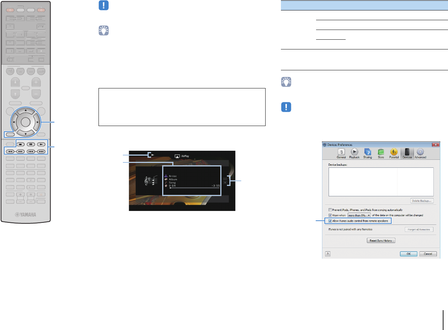Image resolution: width=448 pixels, height=330 pixels.
Task: Open the help question mark button
Action: point(328,254)
